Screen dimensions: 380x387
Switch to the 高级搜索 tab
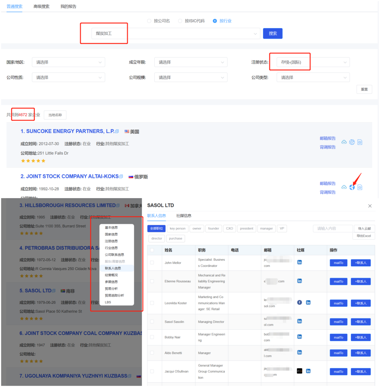[41, 6]
